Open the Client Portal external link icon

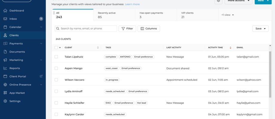pyautogui.click(x=41, y=76)
